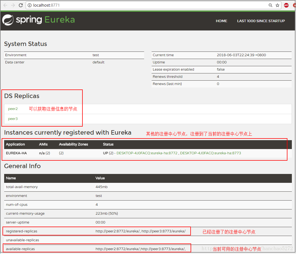Open the ABP extension icon
The width and height of the screenshot is (296, 254).
[x=286, y=5]
